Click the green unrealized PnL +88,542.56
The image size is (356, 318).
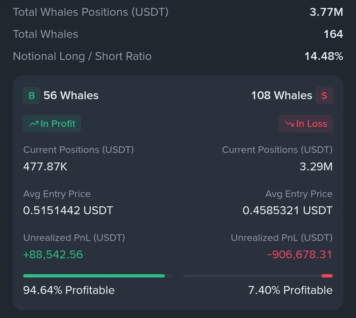[x=53, y=254]
